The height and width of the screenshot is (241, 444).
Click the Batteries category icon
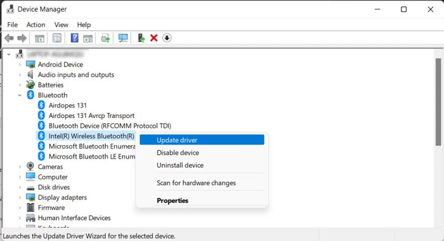click(30, 85)
